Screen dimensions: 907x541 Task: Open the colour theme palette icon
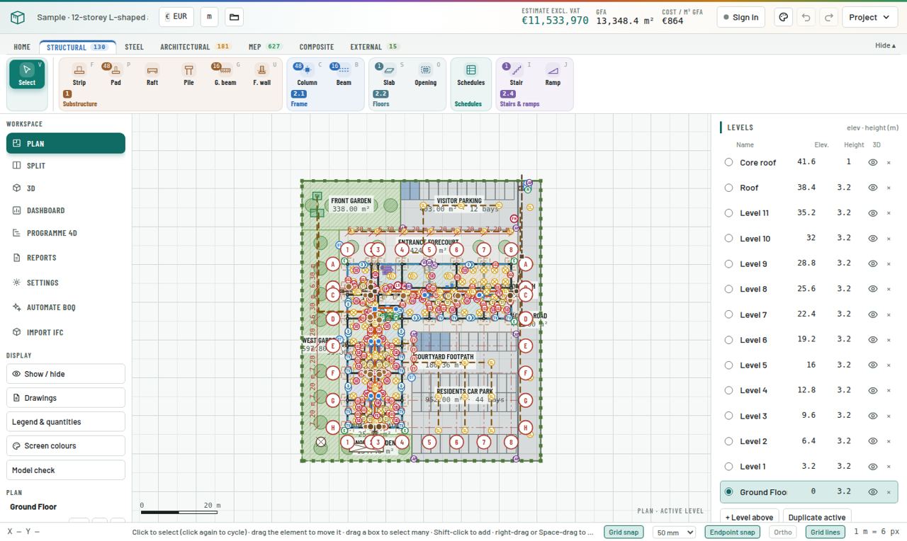[x=783, y=17]
